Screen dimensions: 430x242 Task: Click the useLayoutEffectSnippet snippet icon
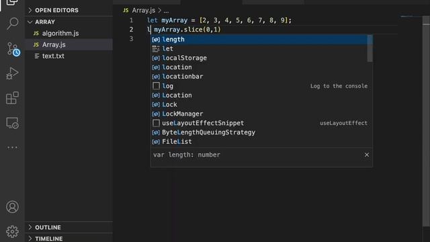click(156, 123)
